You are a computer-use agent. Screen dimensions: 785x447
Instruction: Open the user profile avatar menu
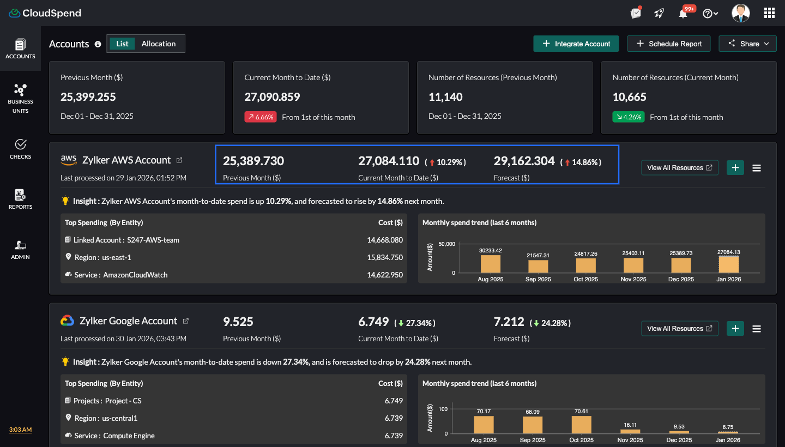coord(740,12)
